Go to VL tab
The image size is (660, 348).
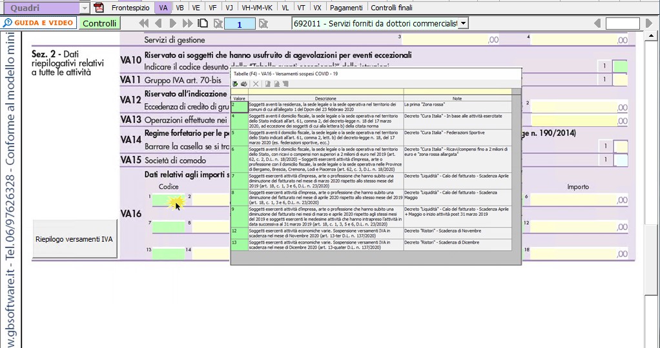coord(285,8)
